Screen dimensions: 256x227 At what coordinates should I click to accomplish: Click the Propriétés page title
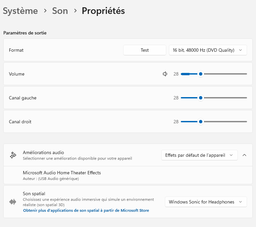tap(103, 11)
